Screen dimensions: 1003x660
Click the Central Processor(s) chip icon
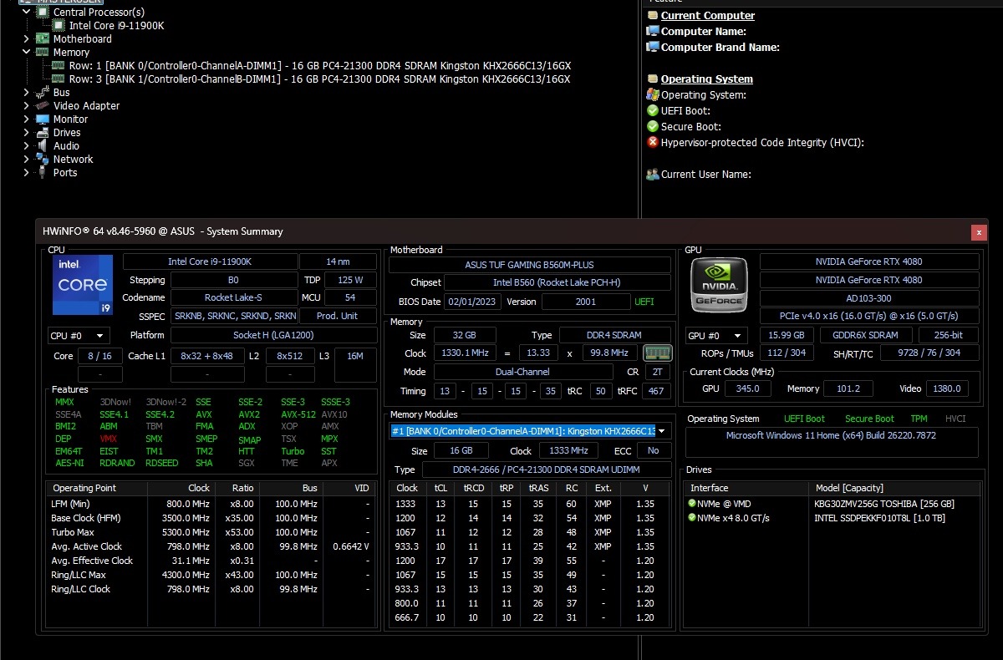point(43,13)
